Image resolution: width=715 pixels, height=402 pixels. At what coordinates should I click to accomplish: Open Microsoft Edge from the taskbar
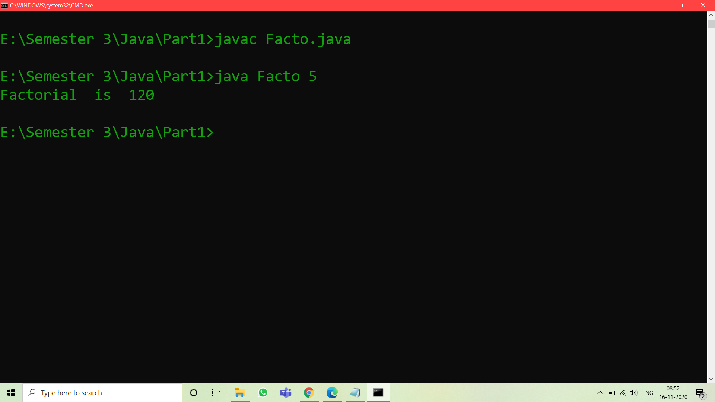[332, 393]
